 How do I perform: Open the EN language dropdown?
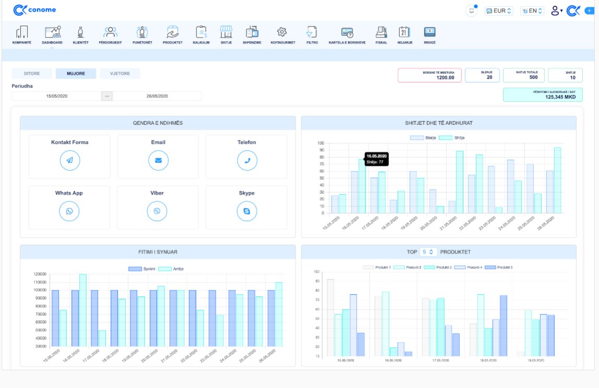pos(532,10)
